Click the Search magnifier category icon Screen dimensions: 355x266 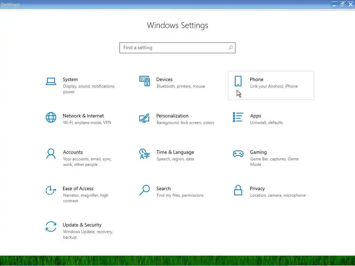pyautogui.click(x=145, y=190)
